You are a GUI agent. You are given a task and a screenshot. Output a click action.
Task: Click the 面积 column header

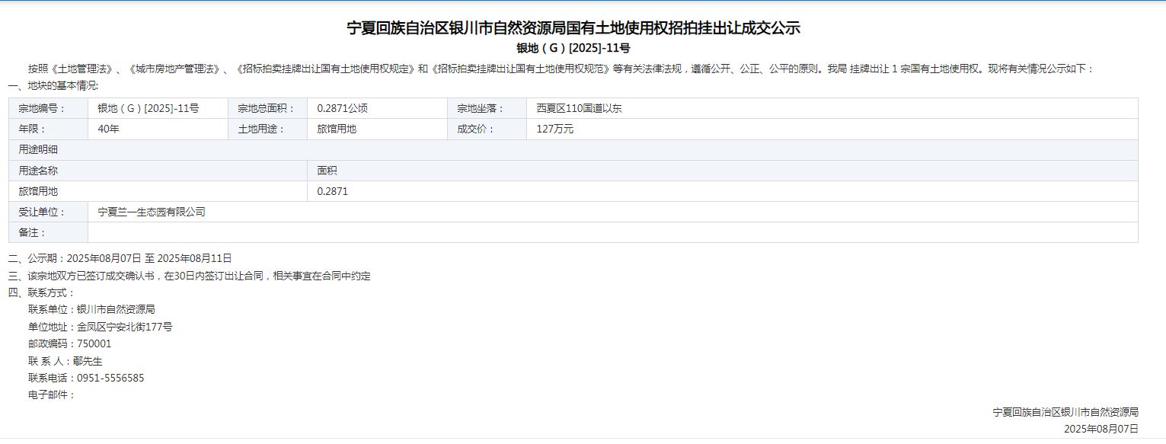[327, 171]
